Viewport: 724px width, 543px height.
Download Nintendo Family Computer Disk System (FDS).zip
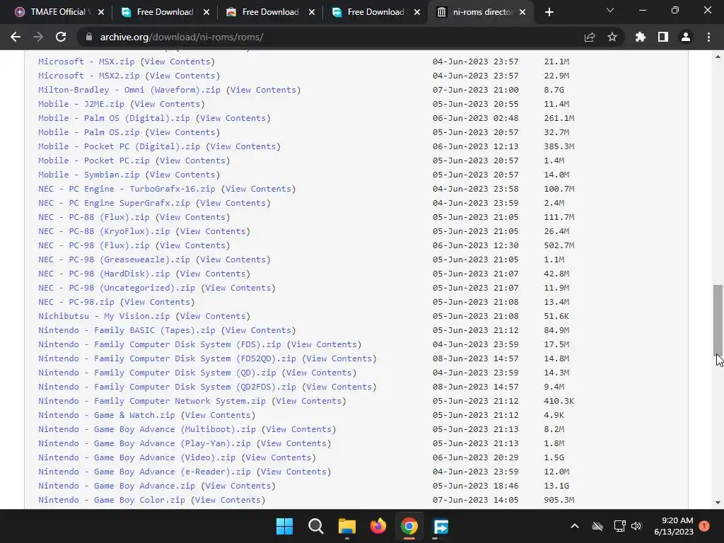pos(160,344)
